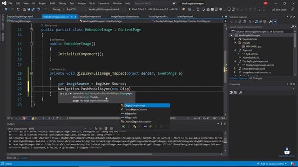Viewport: 298px width, 167px height.
Task: Toggle word wrap in Output panel
Action: (x=112, y=128)
